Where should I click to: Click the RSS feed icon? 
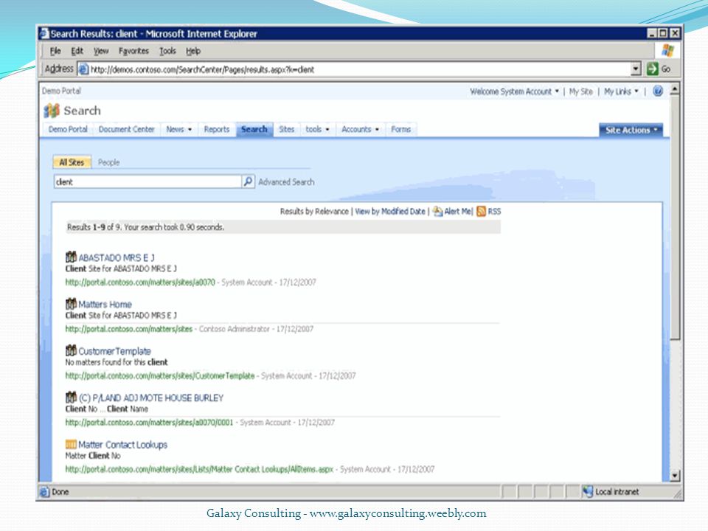(481, 212)
